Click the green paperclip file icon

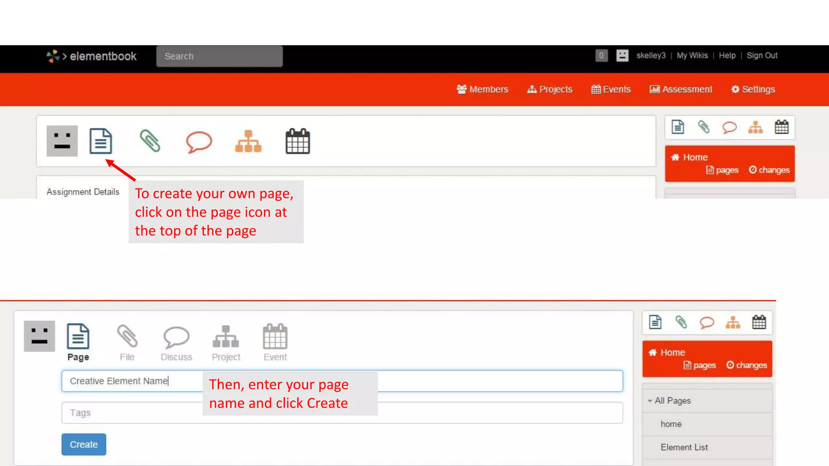(150, 141)
